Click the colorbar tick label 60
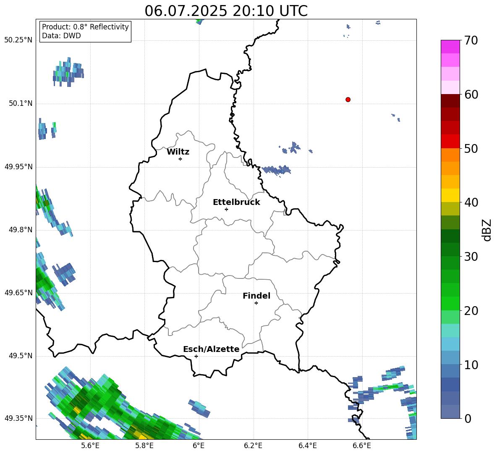 (x=471, y=94)
